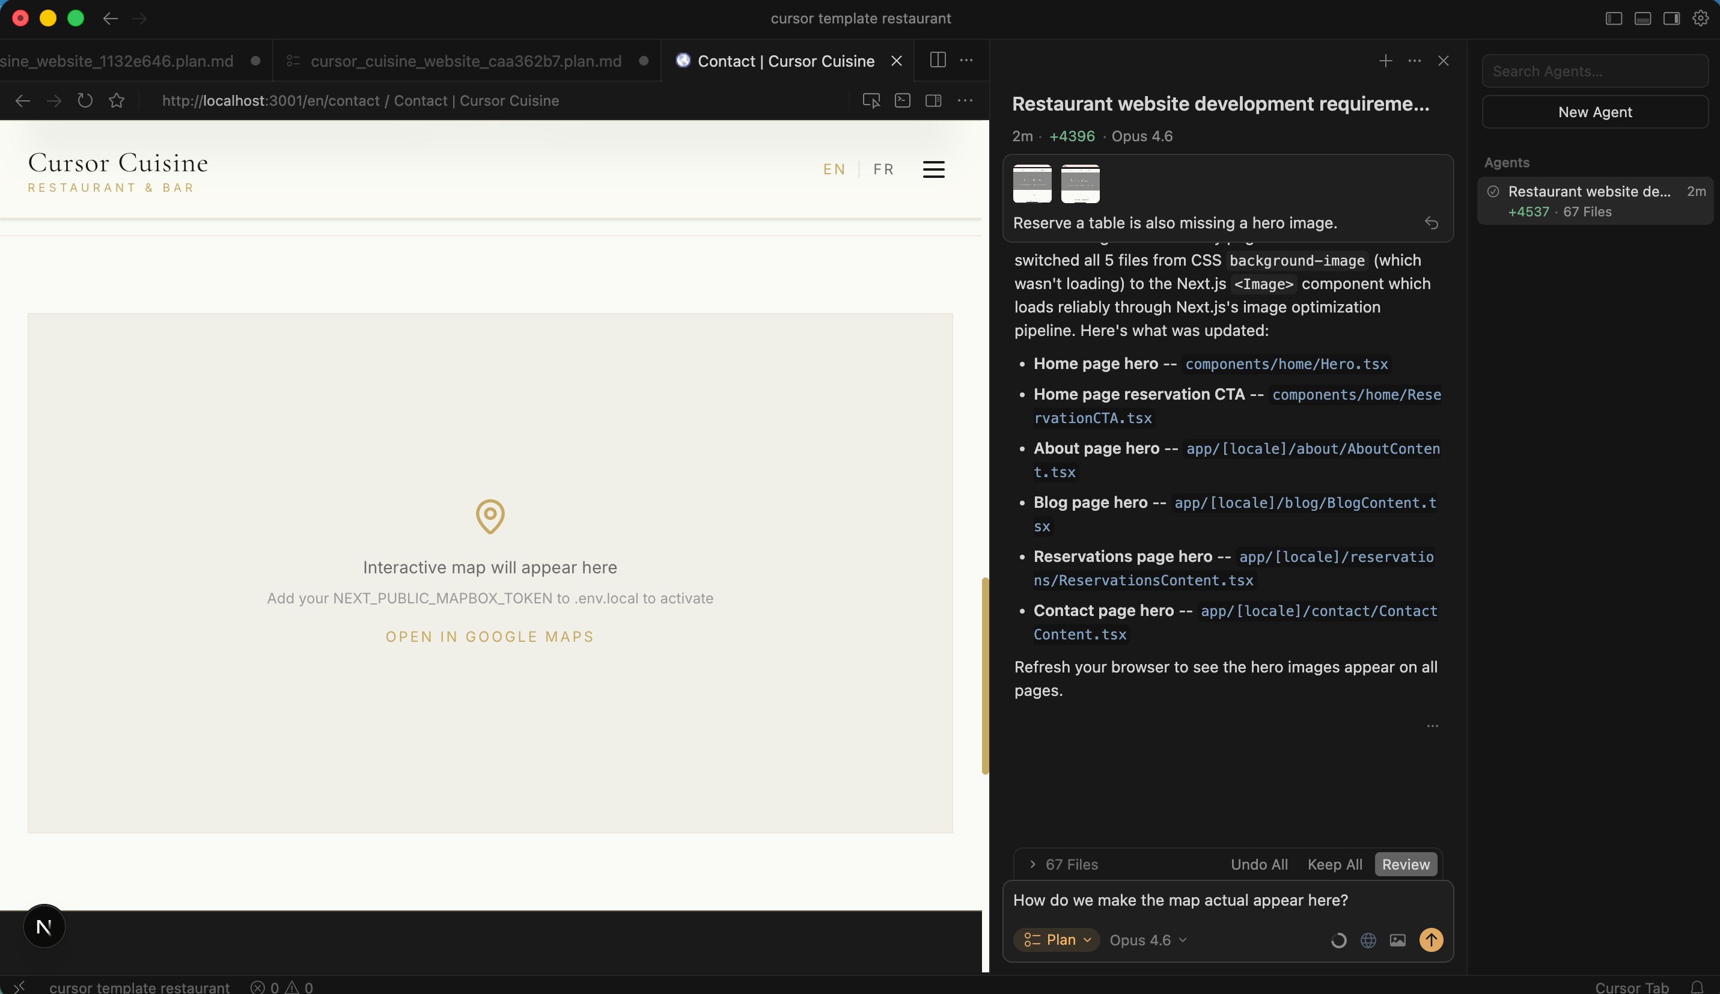1720x994 pixels.
Task: Open the hamburger menu on Cursor Cuisine site
Action: tap(933, 169)
